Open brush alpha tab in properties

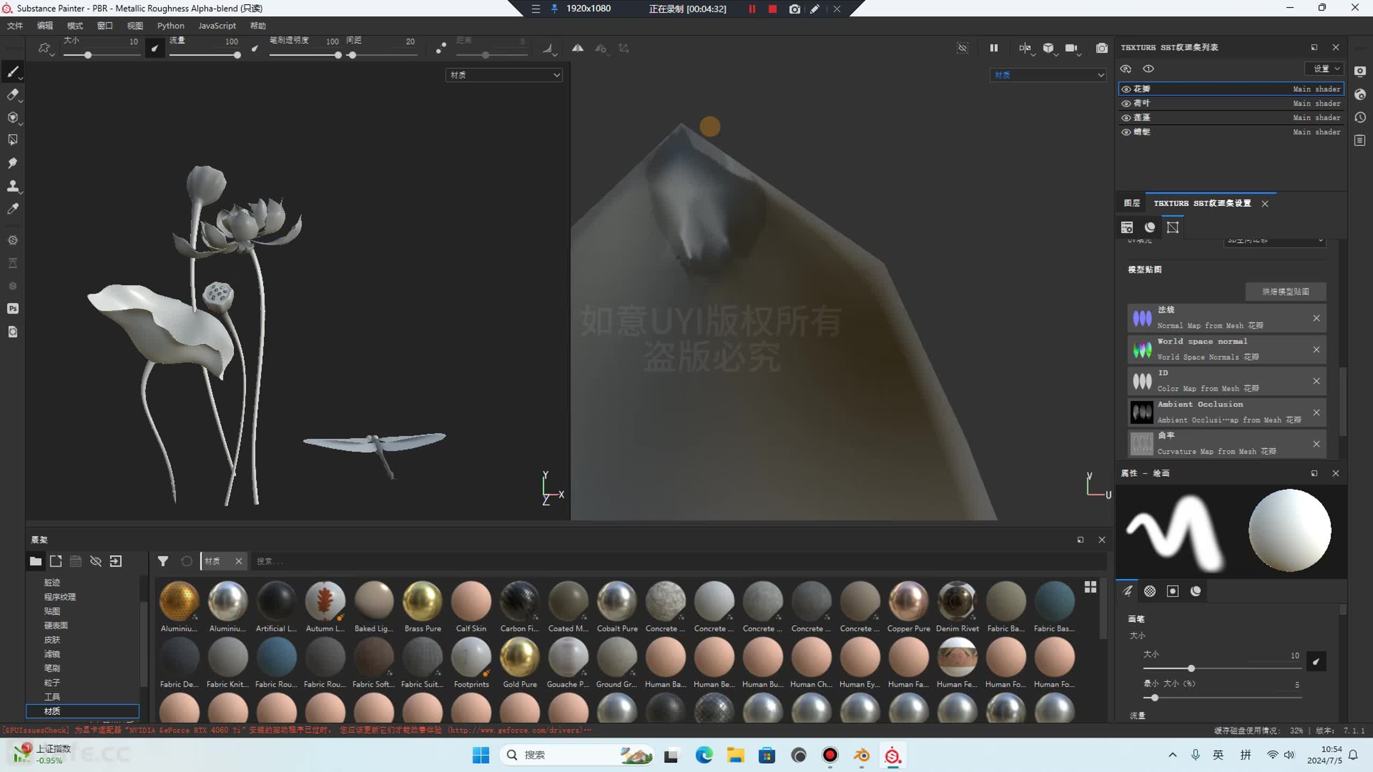point(1150,591)
